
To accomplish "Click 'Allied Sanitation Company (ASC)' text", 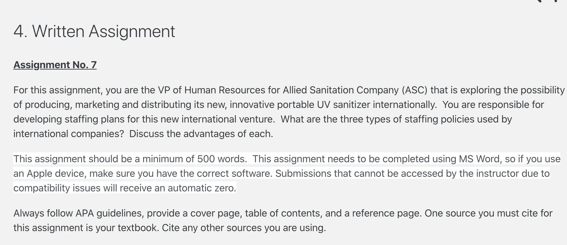I will (355, 90).
